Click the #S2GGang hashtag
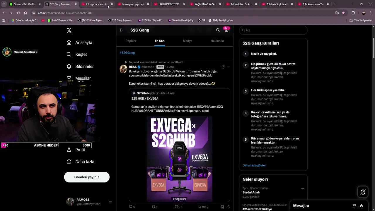 (127, 53)
